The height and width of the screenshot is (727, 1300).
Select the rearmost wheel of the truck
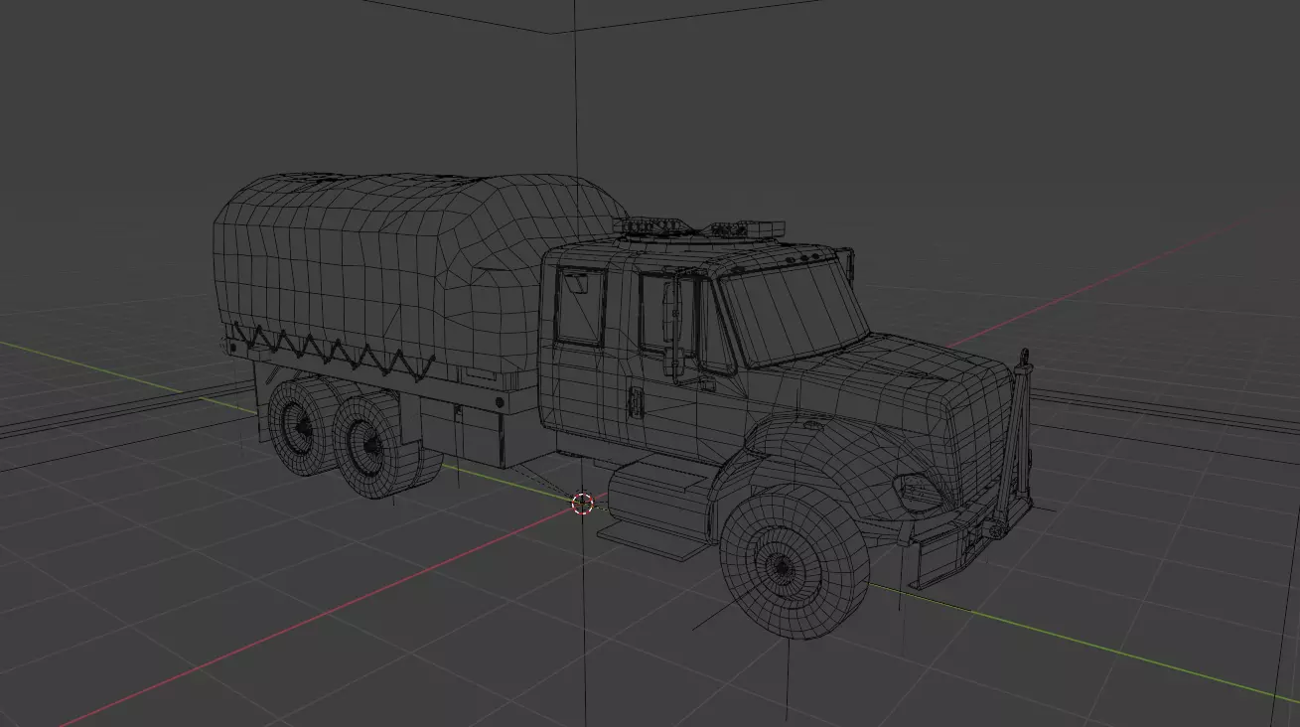pyautogui.click(x=302, y=425)
